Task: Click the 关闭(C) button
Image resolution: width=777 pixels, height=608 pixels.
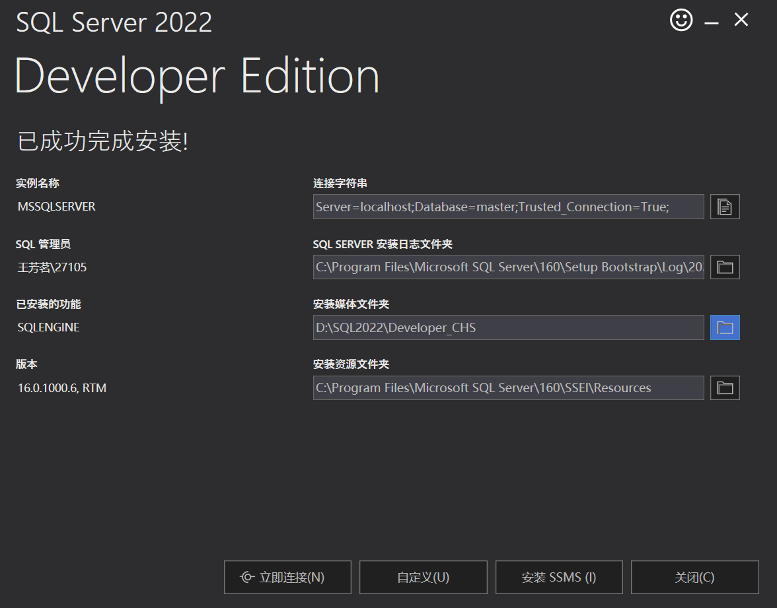Action: click(695, 577)
